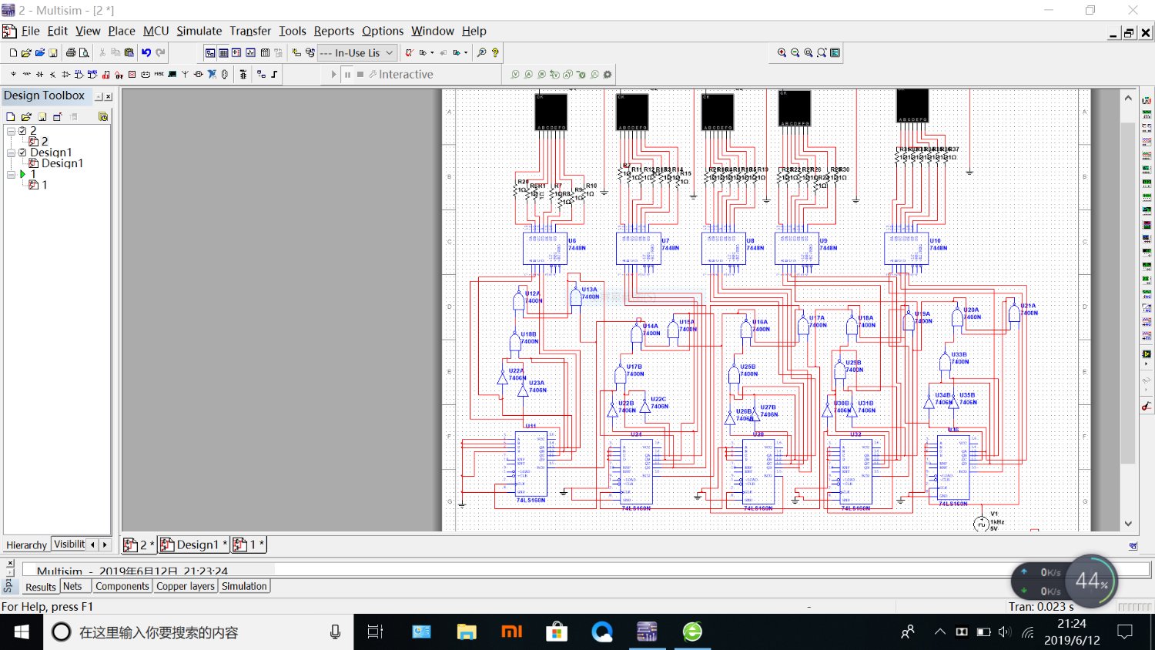The width and height of the screenshot is (1155, 650).
Task: Collapse the design 1 tree node
Action: (11, 174)
